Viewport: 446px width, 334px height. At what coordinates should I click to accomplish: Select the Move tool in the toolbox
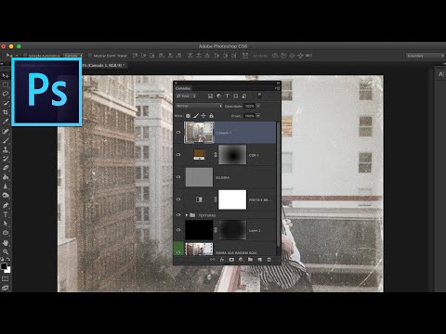tap(6, 75)
